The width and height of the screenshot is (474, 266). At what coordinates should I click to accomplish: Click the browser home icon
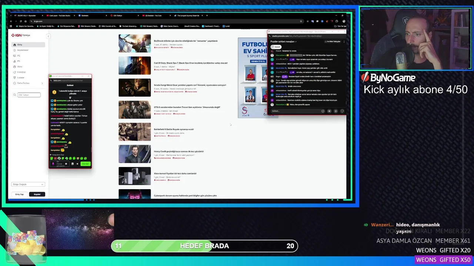point(26,21)
